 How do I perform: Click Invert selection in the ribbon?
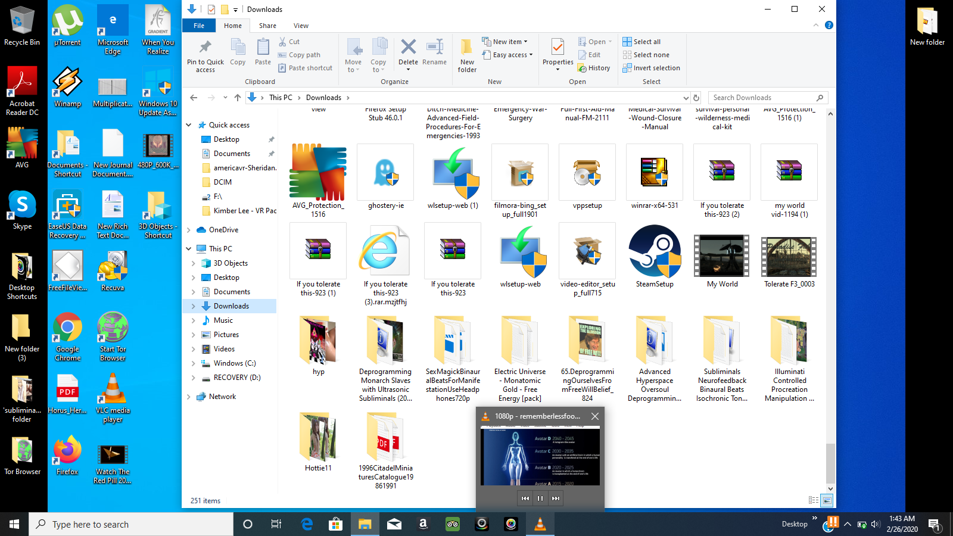click(x=651, y=68)
